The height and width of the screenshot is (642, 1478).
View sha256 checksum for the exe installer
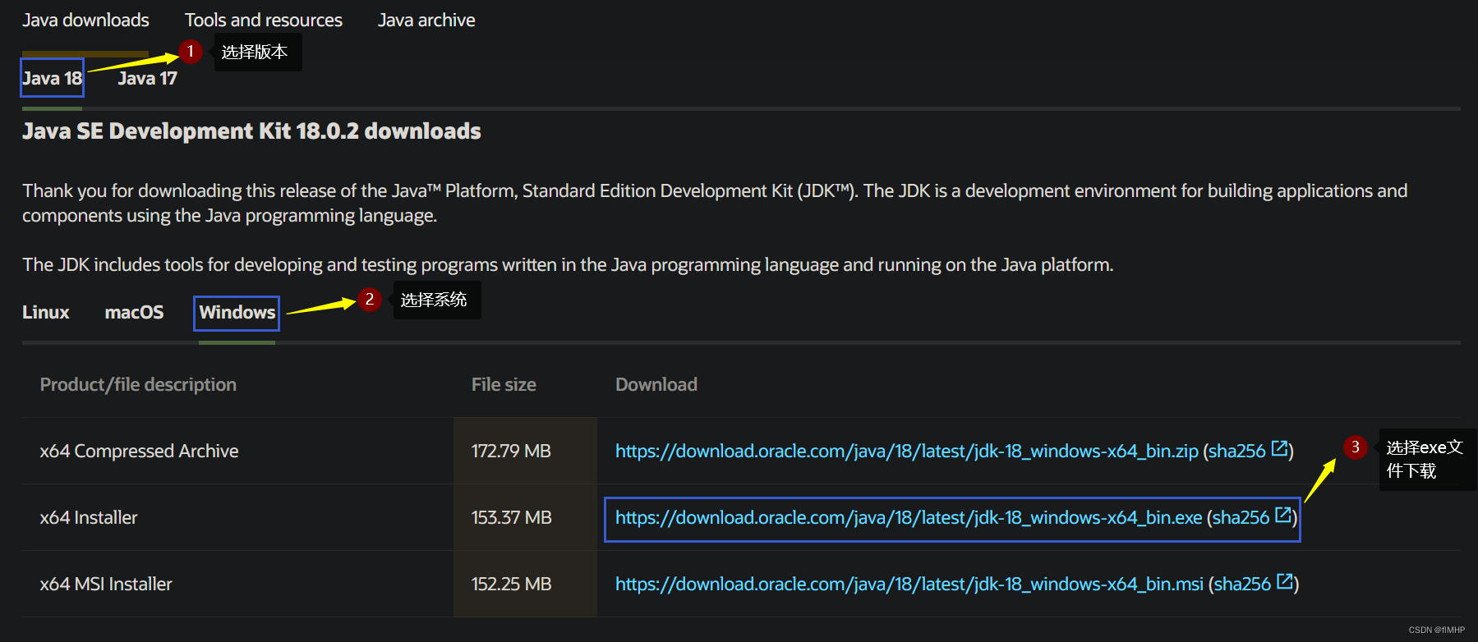[x=1241, y=518]
